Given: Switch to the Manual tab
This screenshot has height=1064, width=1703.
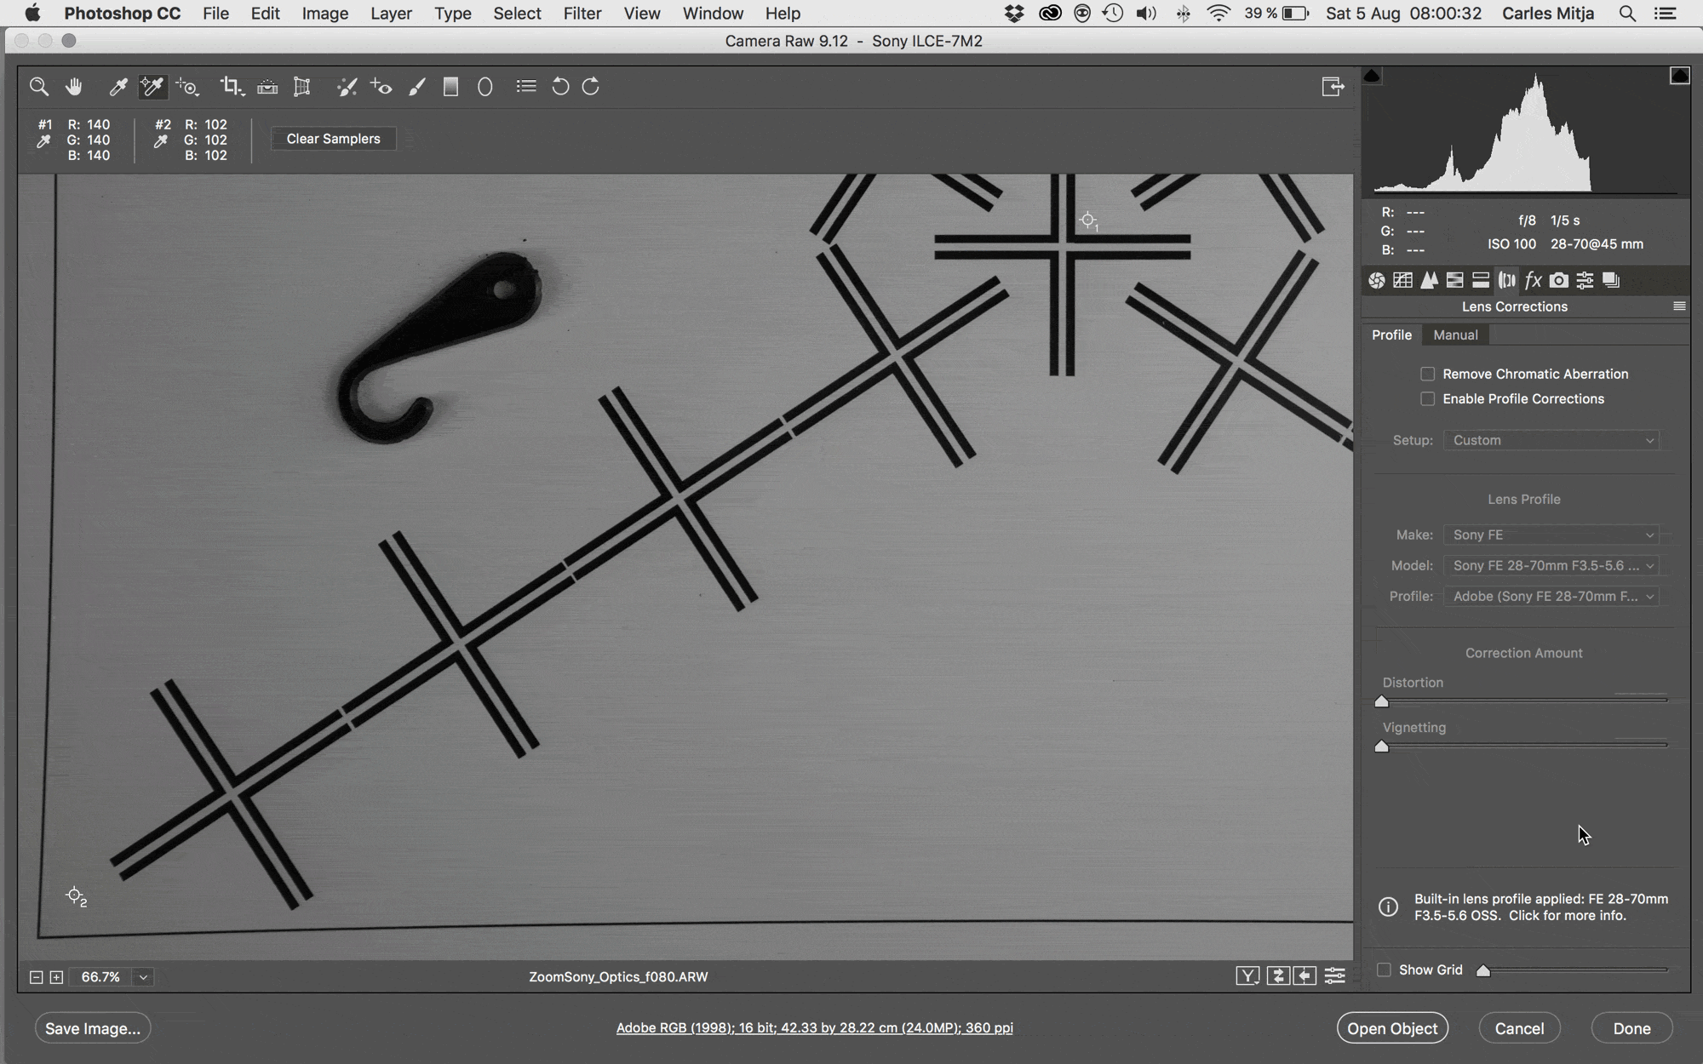Looking at the screenshot, I should coord(1455,335).
